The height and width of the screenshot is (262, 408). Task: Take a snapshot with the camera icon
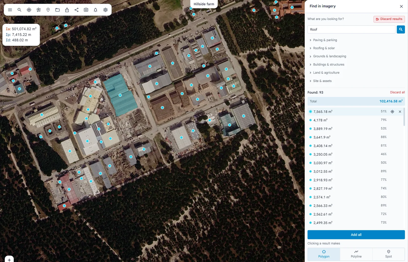tap(86, 10)
